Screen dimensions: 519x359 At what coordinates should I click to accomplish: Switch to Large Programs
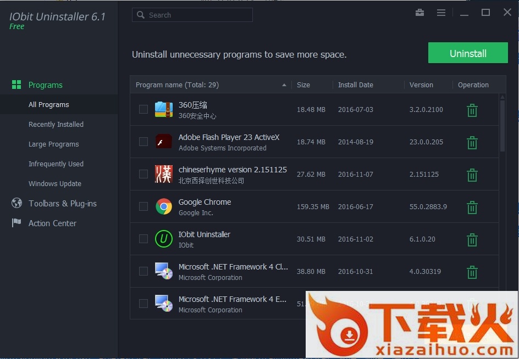click(54, 144)
